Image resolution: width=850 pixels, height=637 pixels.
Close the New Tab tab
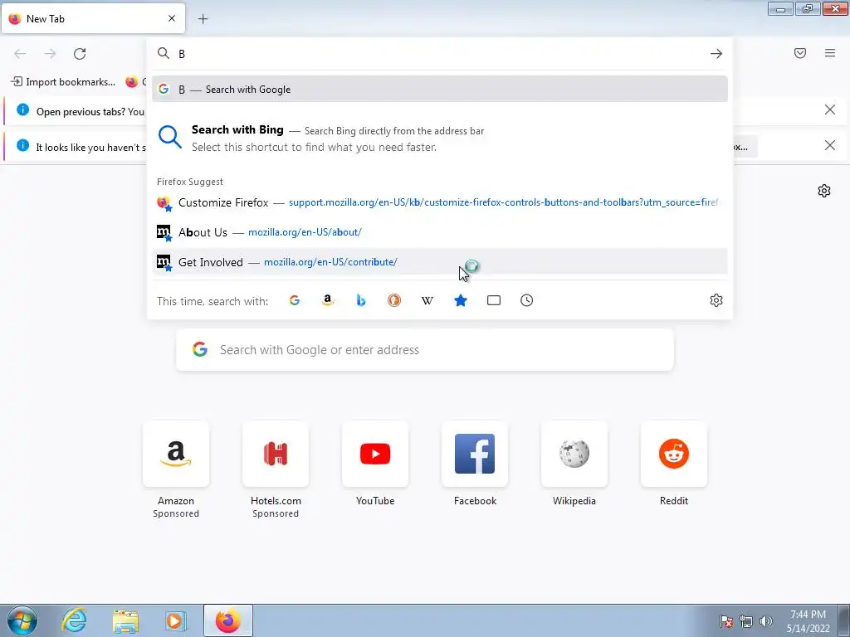172,18
